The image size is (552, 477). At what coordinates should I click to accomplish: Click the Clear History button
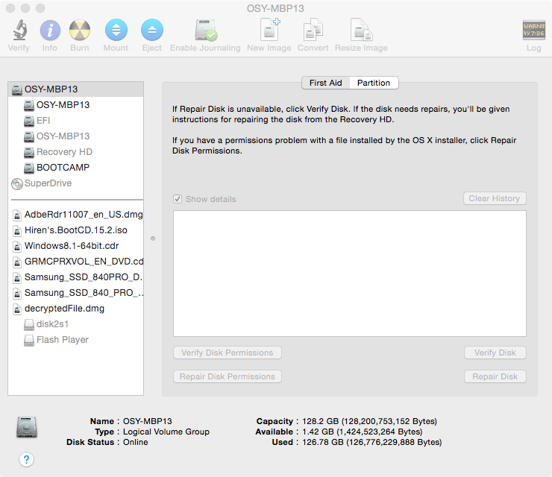(495, 198)
